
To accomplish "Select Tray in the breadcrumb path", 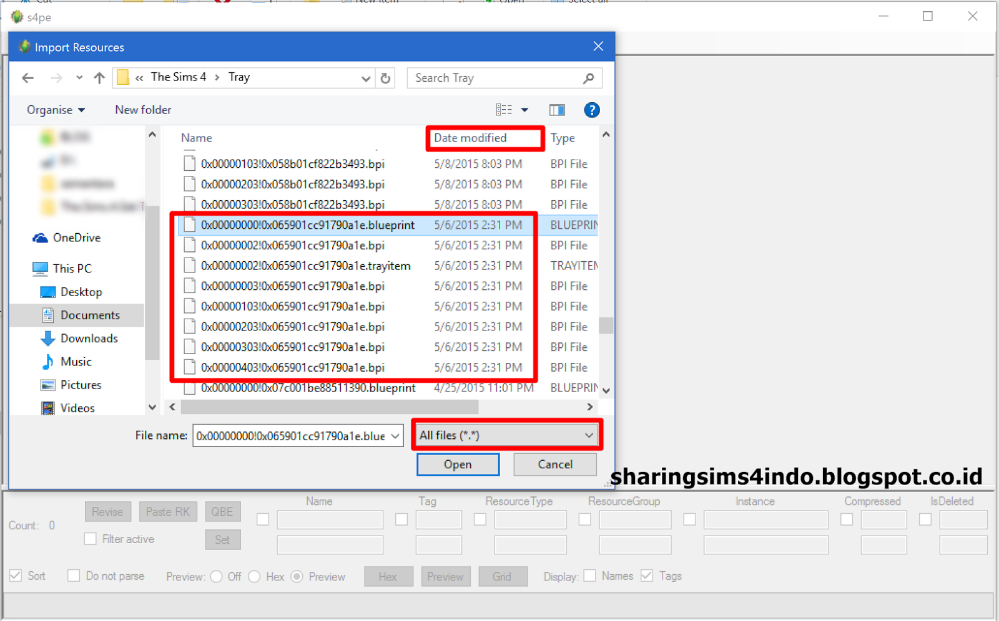I will (239, 77).
